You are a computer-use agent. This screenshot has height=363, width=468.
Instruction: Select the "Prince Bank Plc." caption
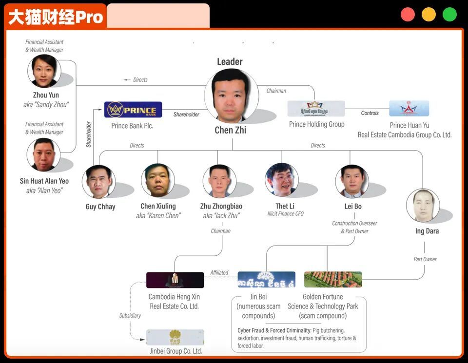pos(132,126)
